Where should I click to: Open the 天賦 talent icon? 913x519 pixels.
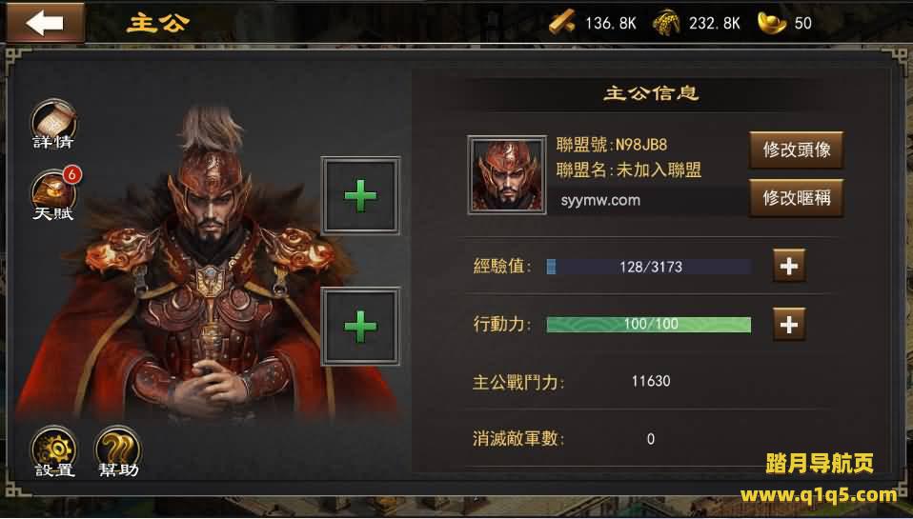point(53,196)
